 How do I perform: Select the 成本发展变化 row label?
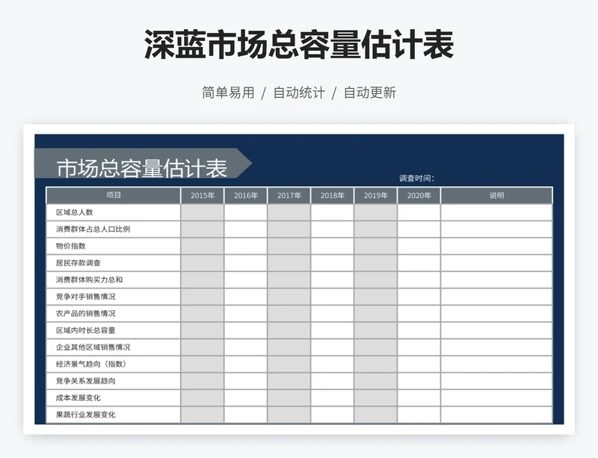pyautogui.click(x=78, y=397)
